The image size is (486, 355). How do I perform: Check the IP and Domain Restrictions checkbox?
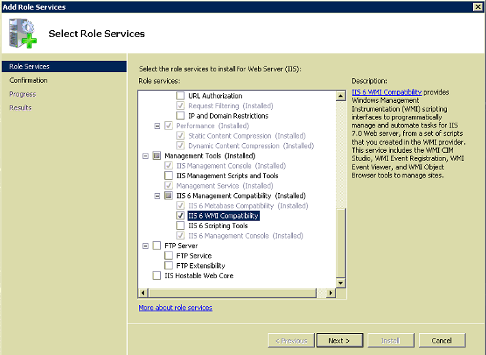(x=181, y=116)
